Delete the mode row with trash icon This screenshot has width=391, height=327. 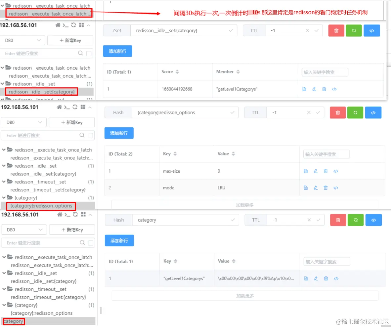pos(326,187)
